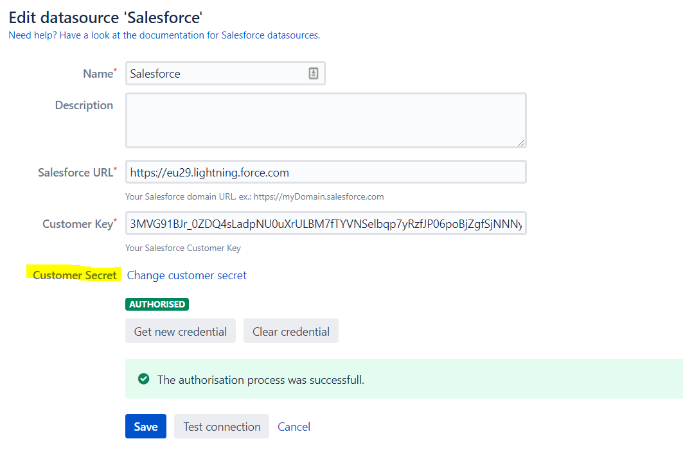Click the green AUTHORISED status badge
Image resolution: width=683 pixels, height=475 pixels.
(157, 304)
